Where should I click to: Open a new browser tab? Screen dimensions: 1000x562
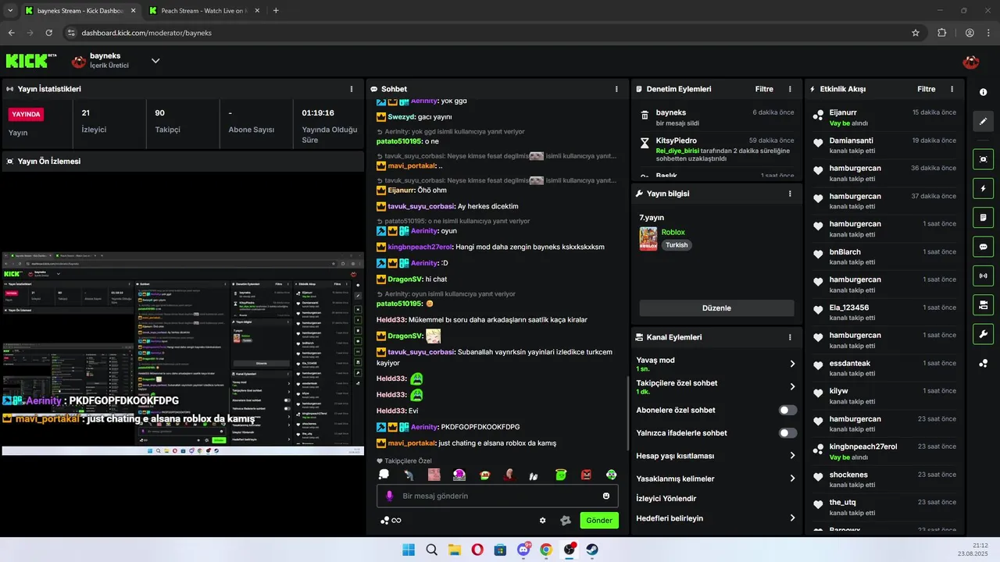(276, 11)
